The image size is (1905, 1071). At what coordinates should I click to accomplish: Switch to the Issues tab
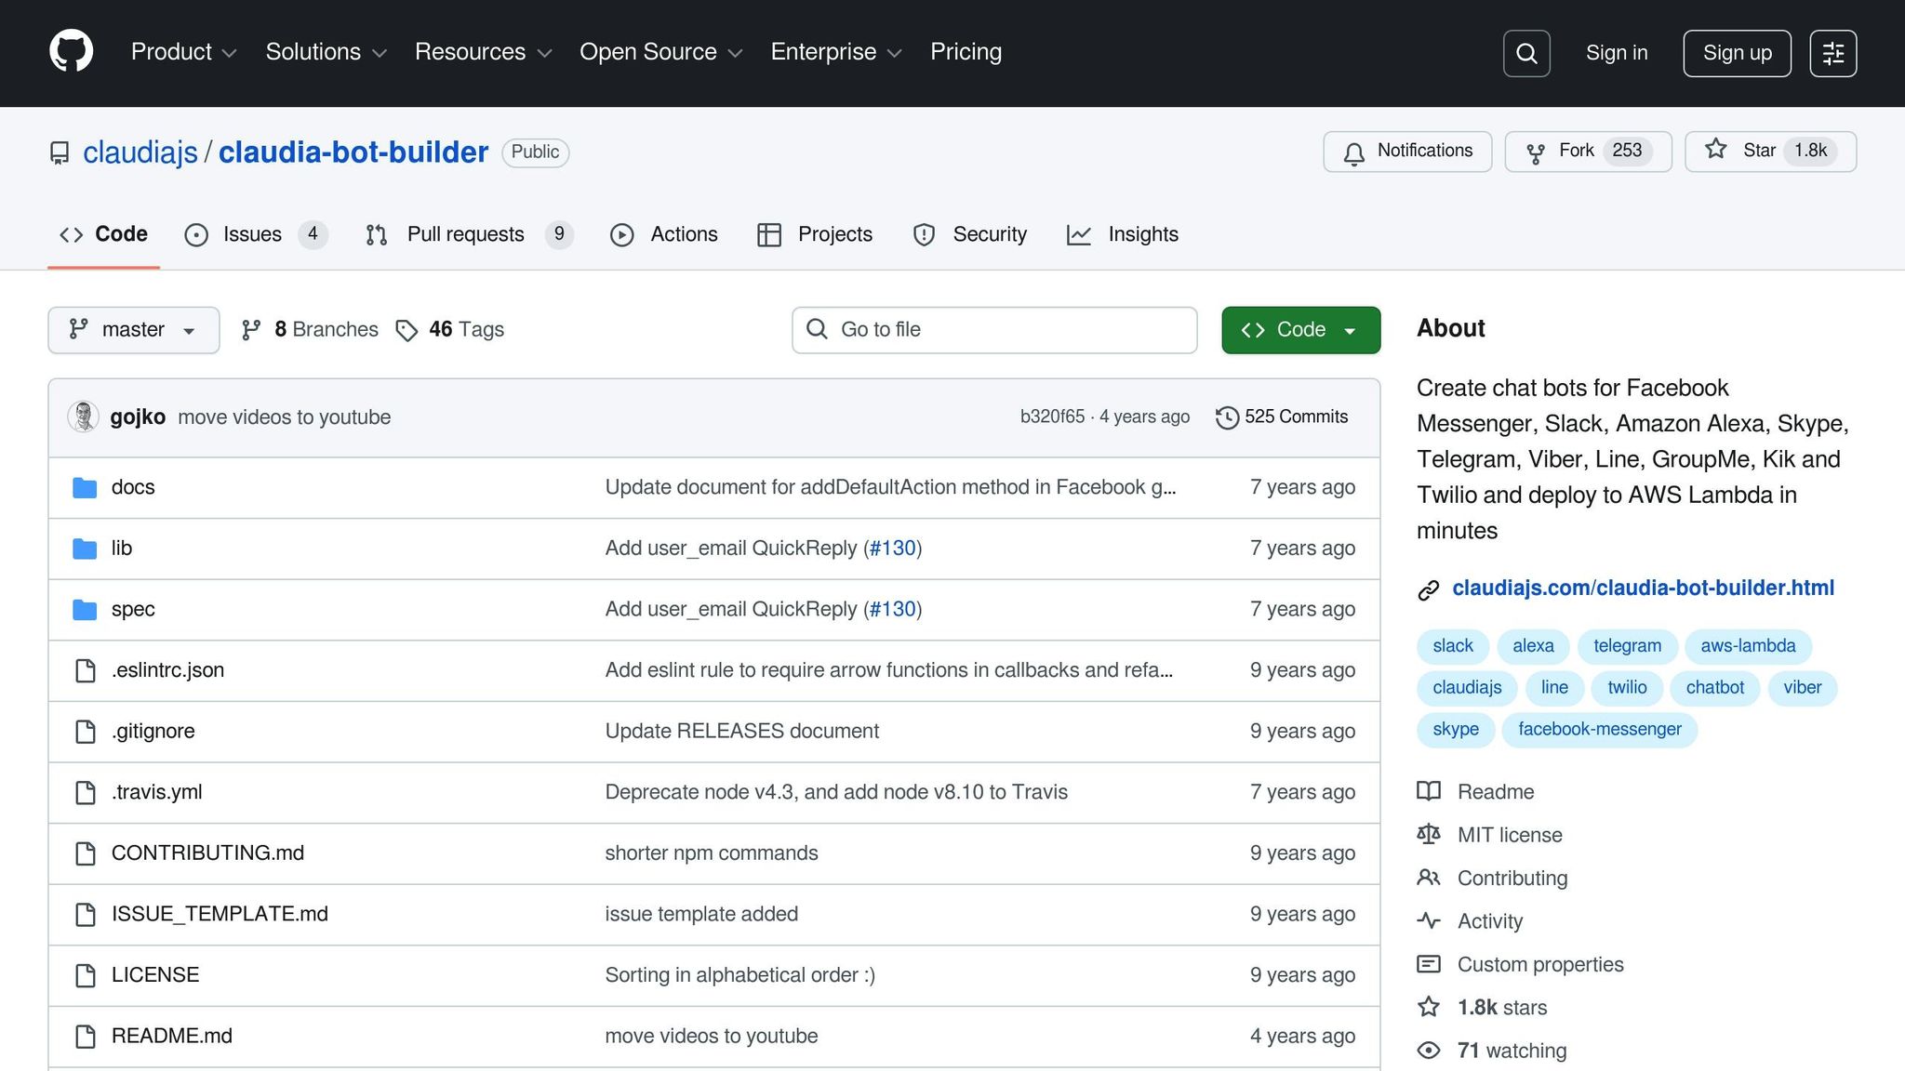[x=256, y=234]
